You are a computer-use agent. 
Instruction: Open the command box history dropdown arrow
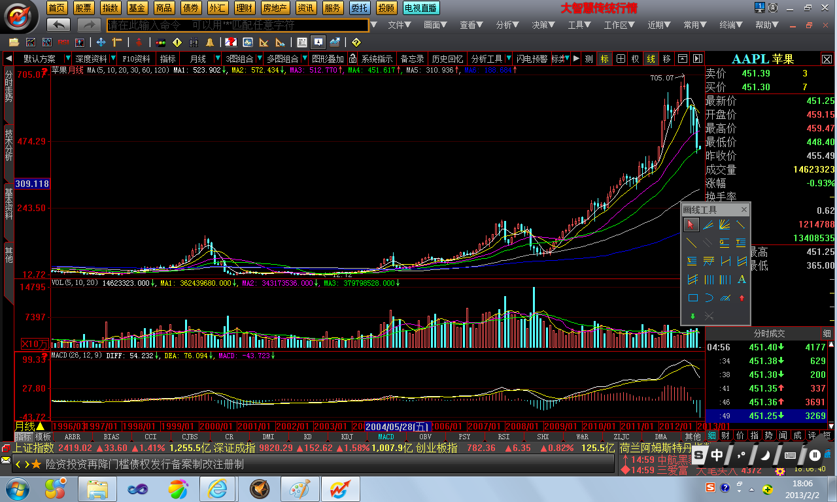[374, 25]
